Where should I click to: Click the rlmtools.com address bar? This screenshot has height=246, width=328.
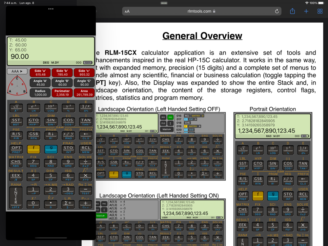[201, 11]
